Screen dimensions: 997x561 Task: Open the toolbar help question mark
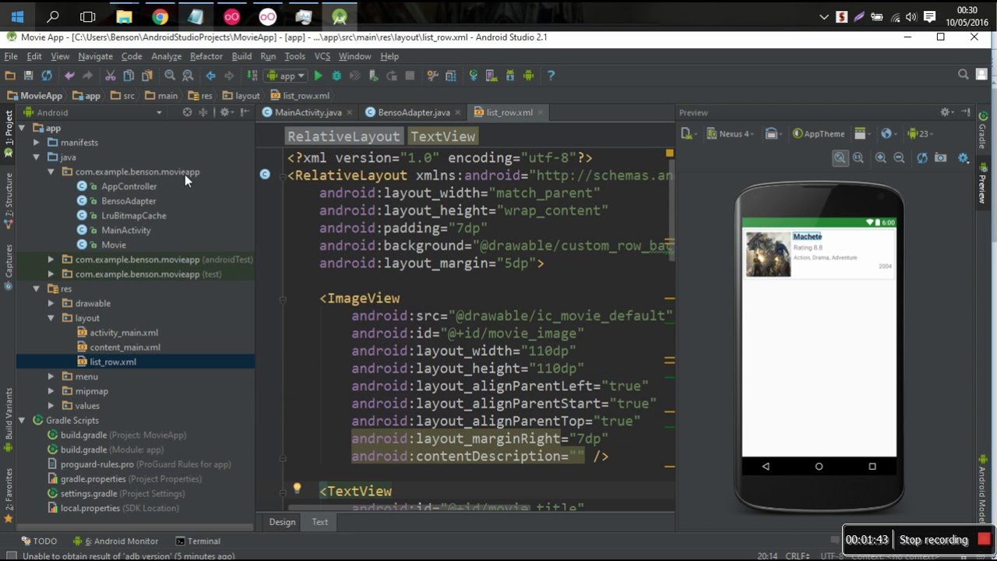pos(551,76)
